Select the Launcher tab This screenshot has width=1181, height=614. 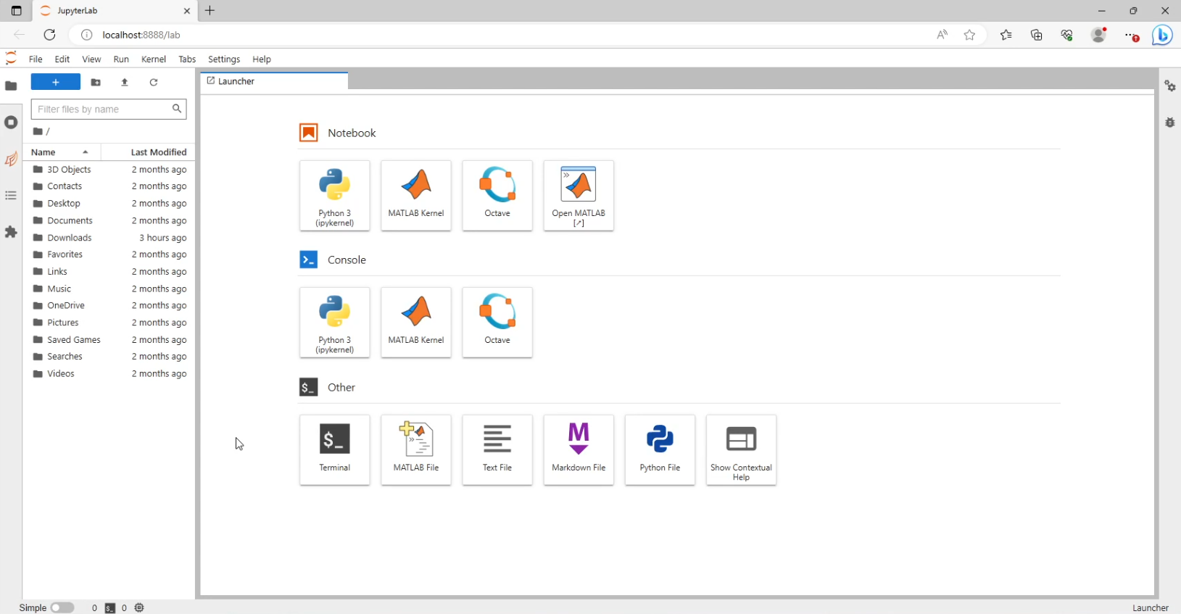click(274, 81)
